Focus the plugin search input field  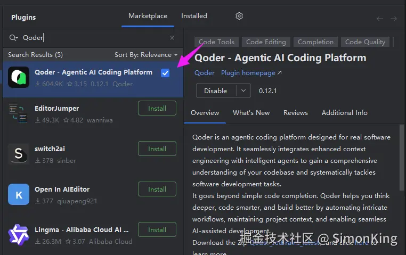pyautogui.click(x=94, y=38)
